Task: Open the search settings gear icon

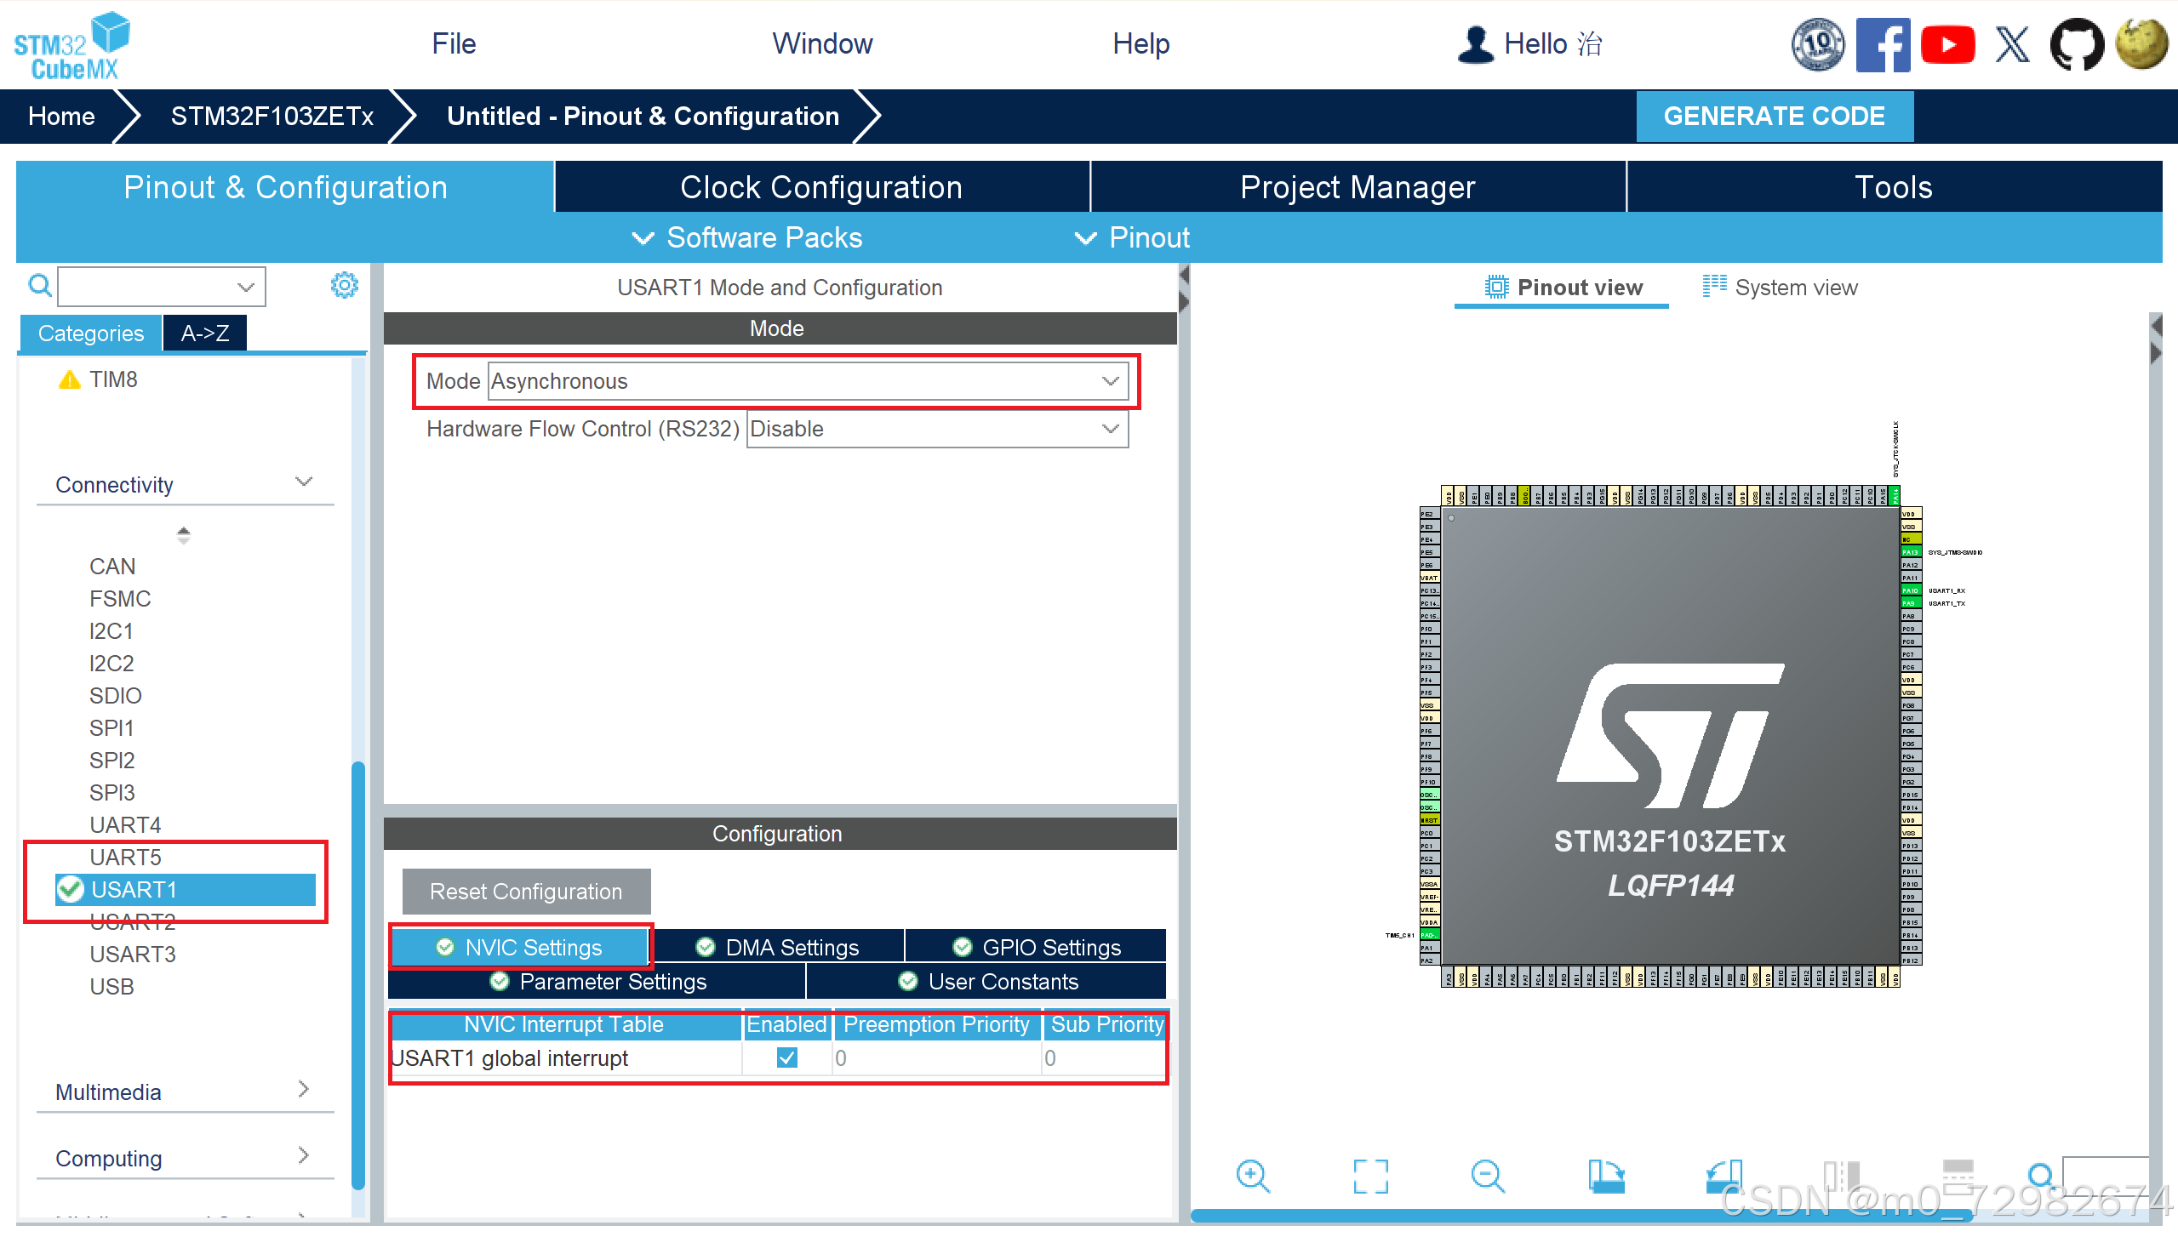Action: 344,285
